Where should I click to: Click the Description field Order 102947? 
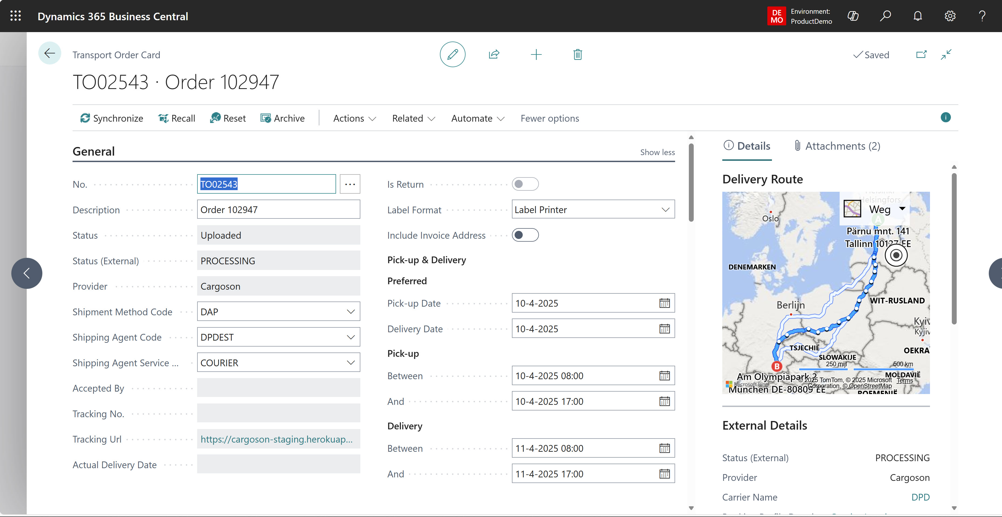tap(279, 210)
